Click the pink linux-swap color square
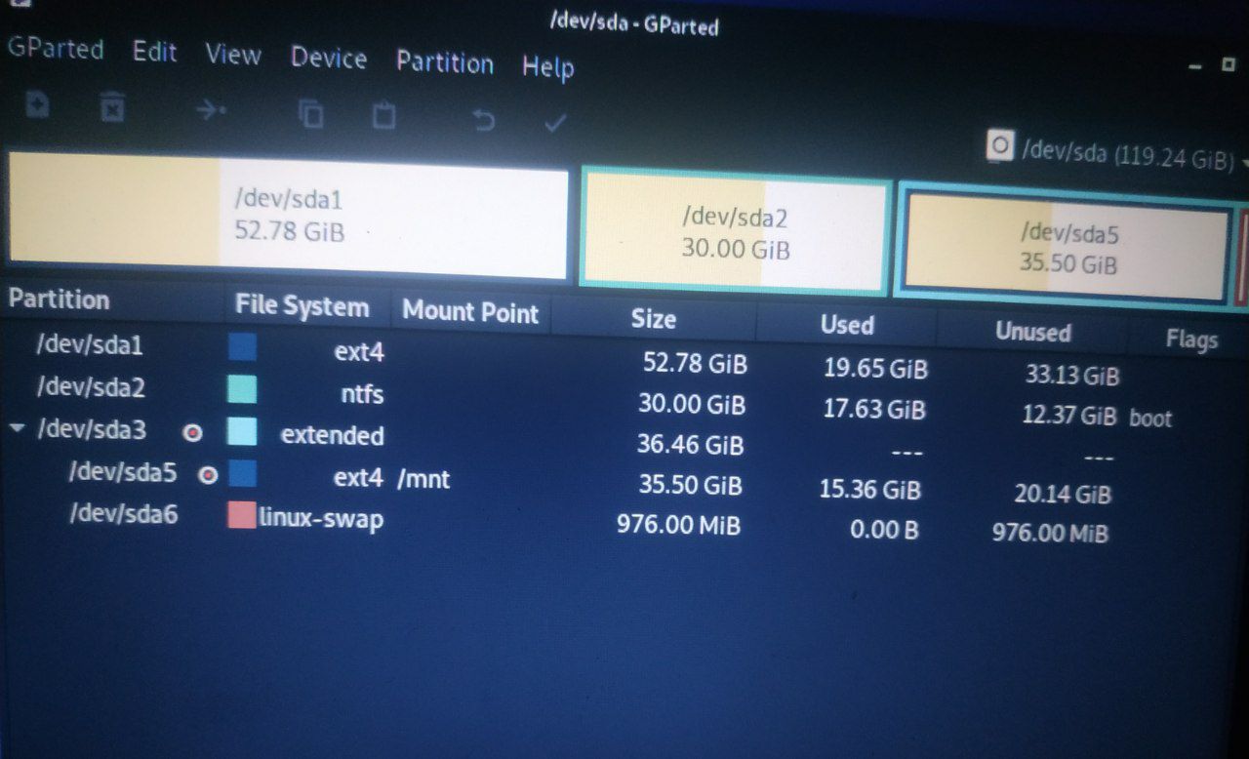 (241, 515)
